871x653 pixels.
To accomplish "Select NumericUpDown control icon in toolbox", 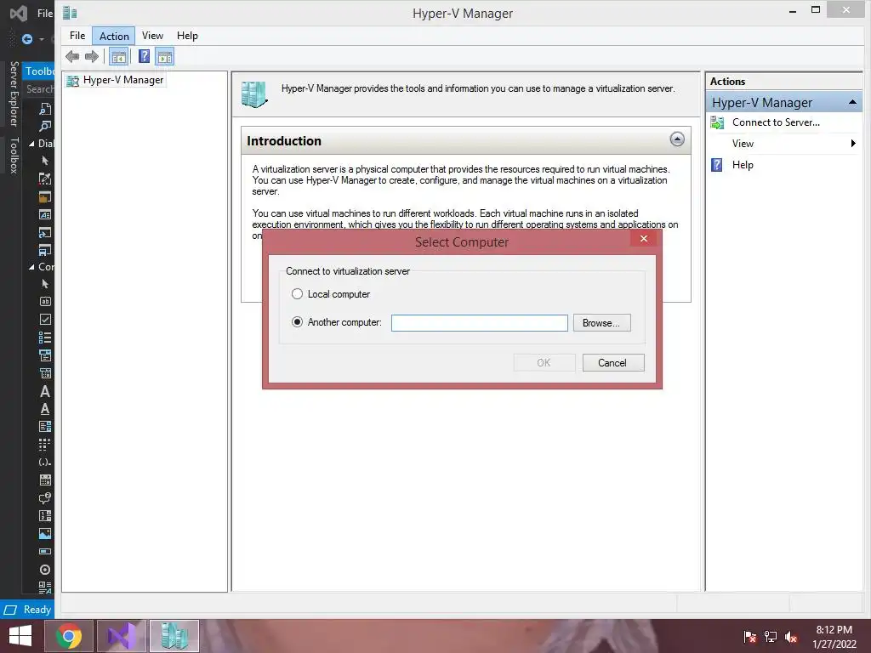I will coord(45,516).
